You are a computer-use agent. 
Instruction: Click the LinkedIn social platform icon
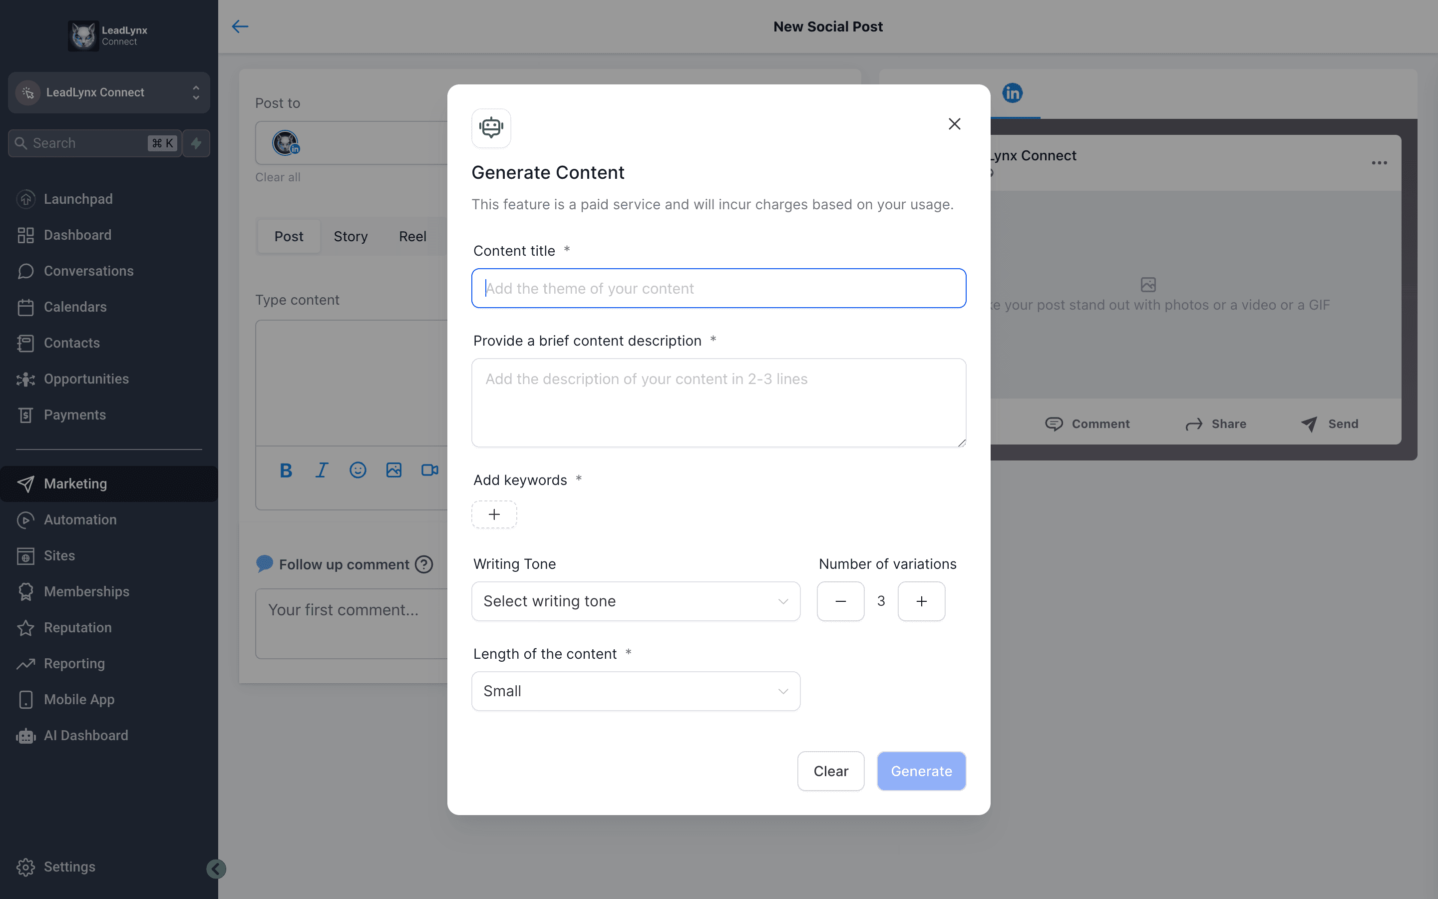click(x=1013, y=93)
